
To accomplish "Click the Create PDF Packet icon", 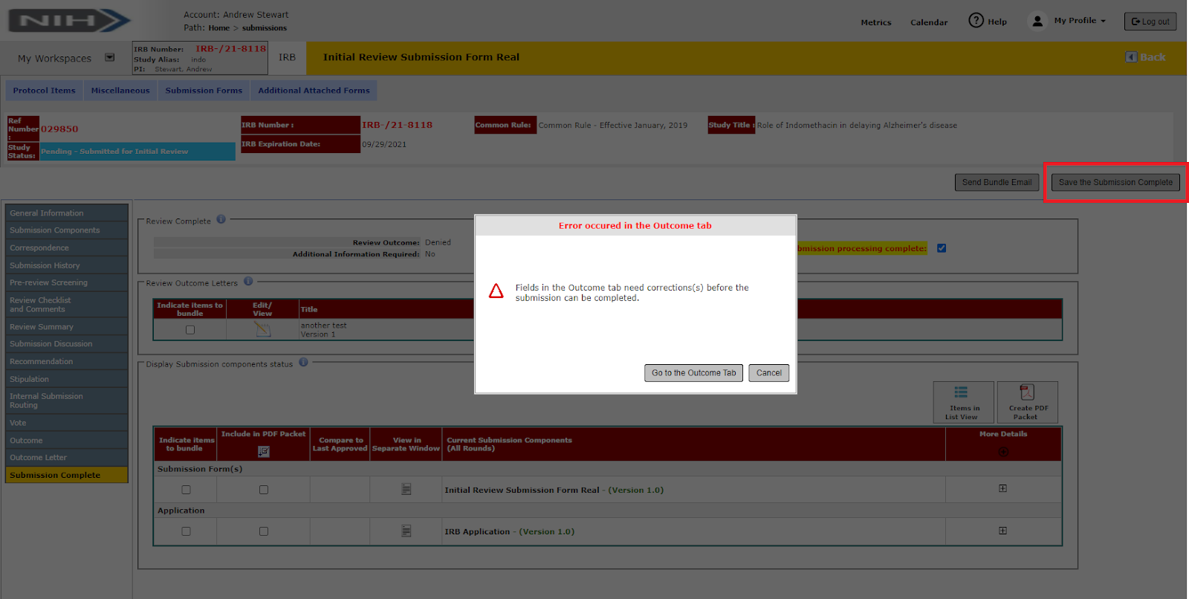I will 1028,402.
